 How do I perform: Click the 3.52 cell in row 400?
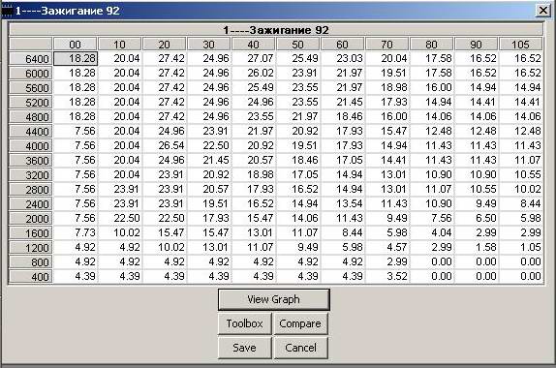pos(386,277)
